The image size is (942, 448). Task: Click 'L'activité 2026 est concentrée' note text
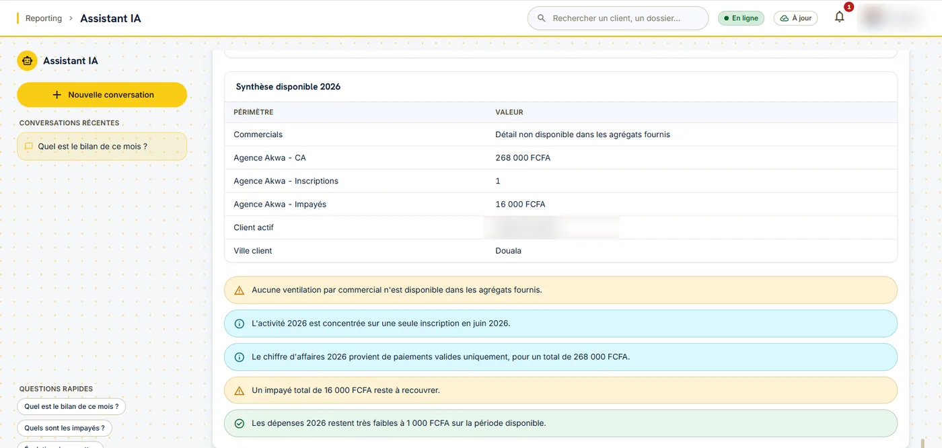tap(381, 324)
